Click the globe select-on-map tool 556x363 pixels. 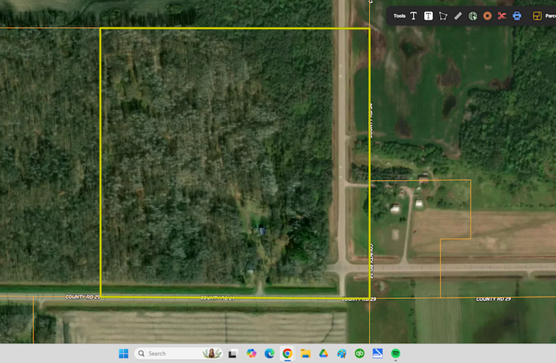coord(473,16)
